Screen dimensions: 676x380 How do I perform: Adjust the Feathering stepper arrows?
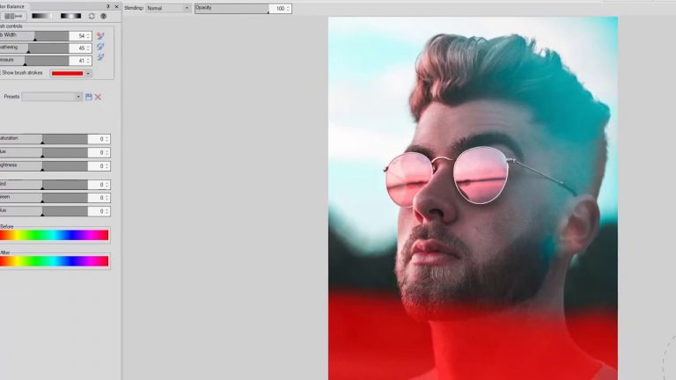(x=88, y=48)
